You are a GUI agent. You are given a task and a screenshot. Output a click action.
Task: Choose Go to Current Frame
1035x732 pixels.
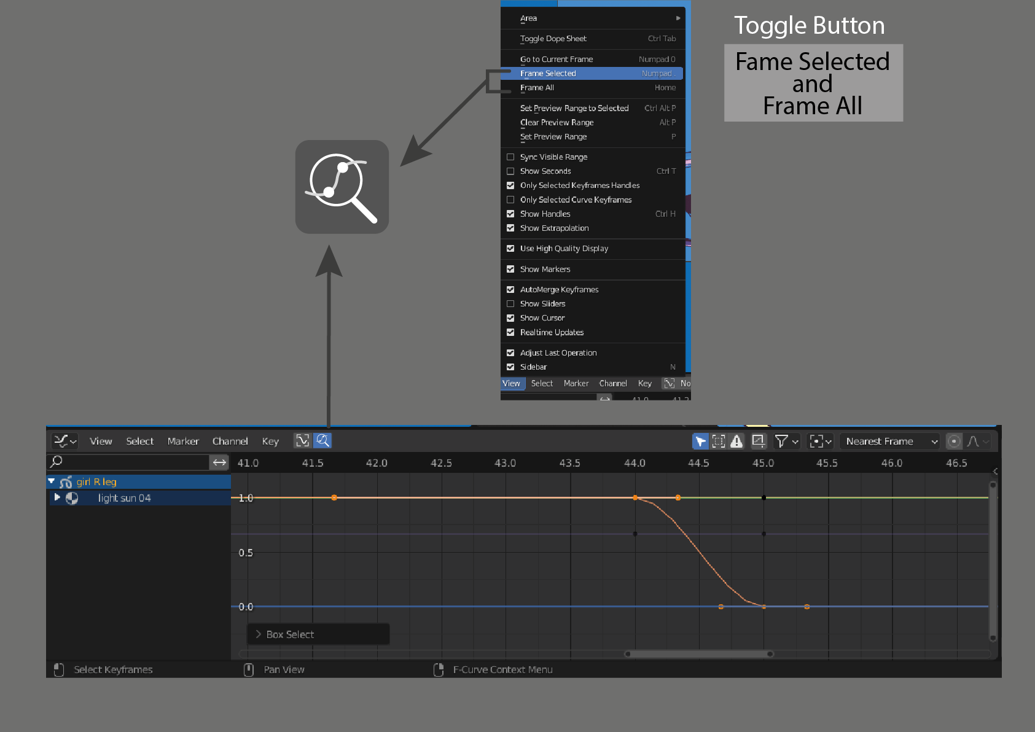click(592, 59)
